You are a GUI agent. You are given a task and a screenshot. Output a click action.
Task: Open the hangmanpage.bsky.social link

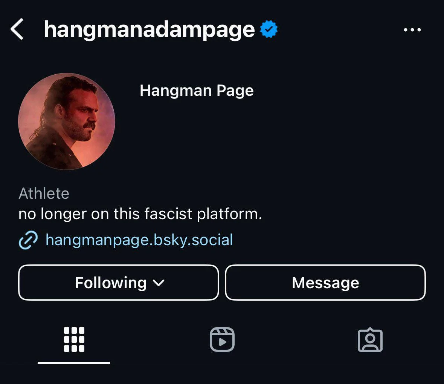click(139, 240)
